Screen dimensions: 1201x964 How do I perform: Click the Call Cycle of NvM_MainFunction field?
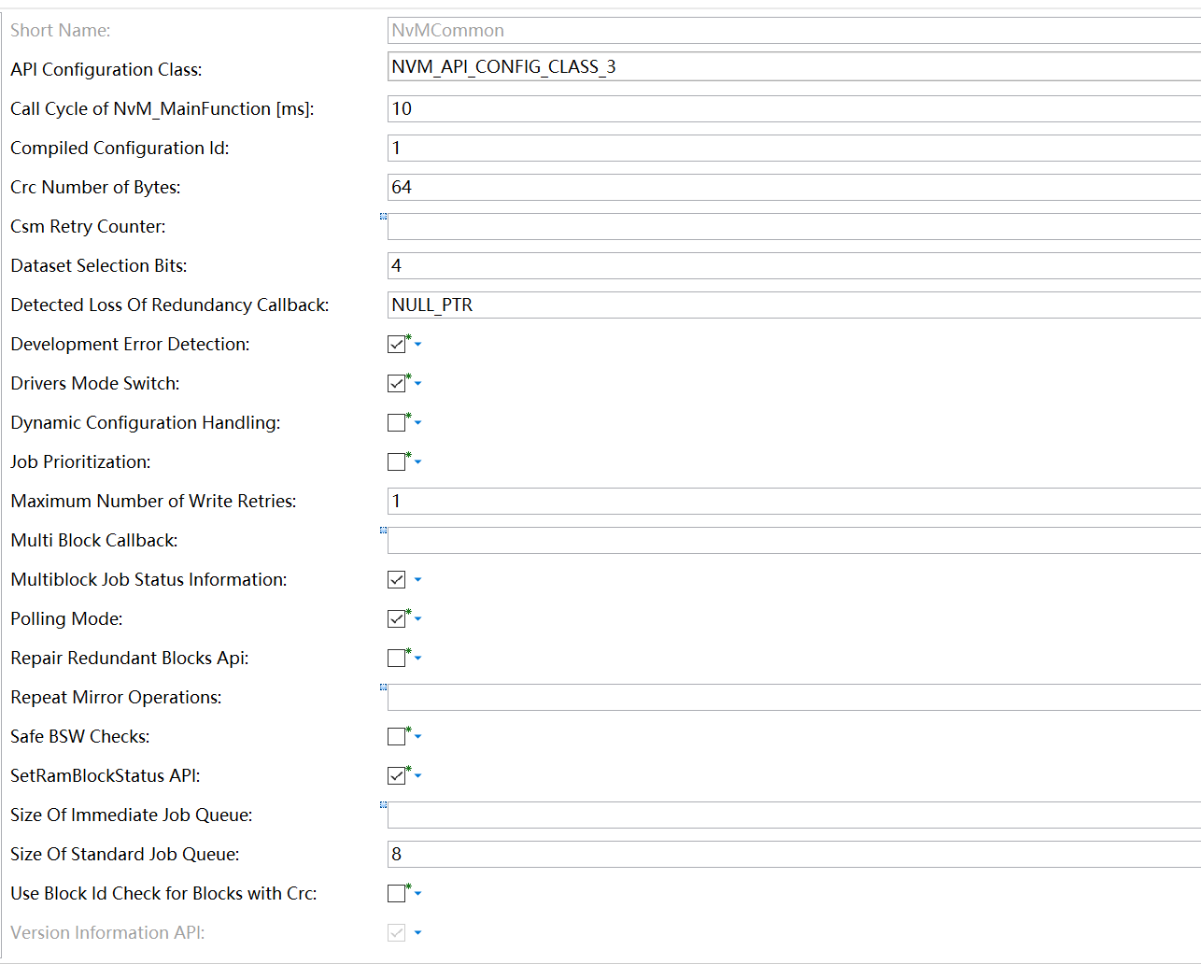pyautogui.click(x=654, y=108)
